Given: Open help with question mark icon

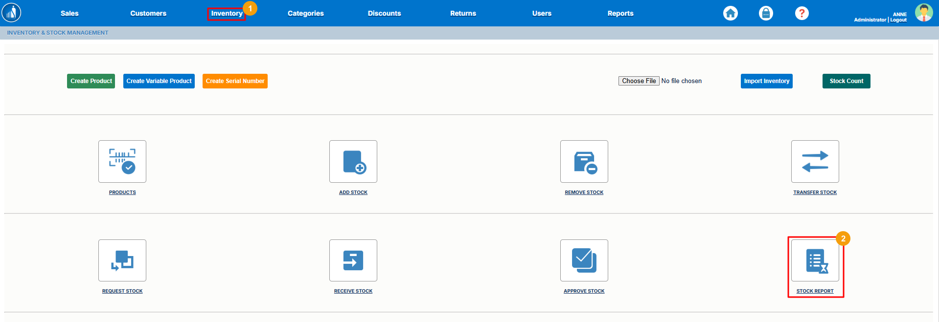Looking at the screenshot, I should [802, 13].
